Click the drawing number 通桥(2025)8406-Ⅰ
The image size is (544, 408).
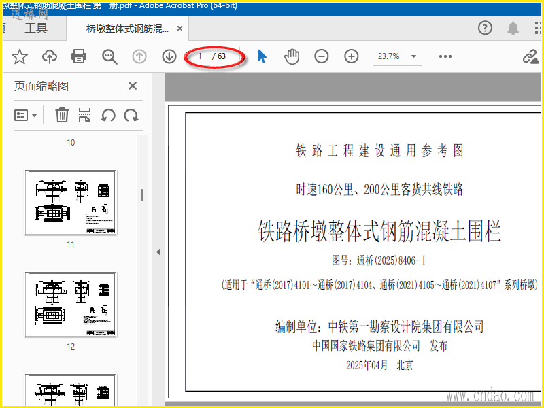[392, 260]
